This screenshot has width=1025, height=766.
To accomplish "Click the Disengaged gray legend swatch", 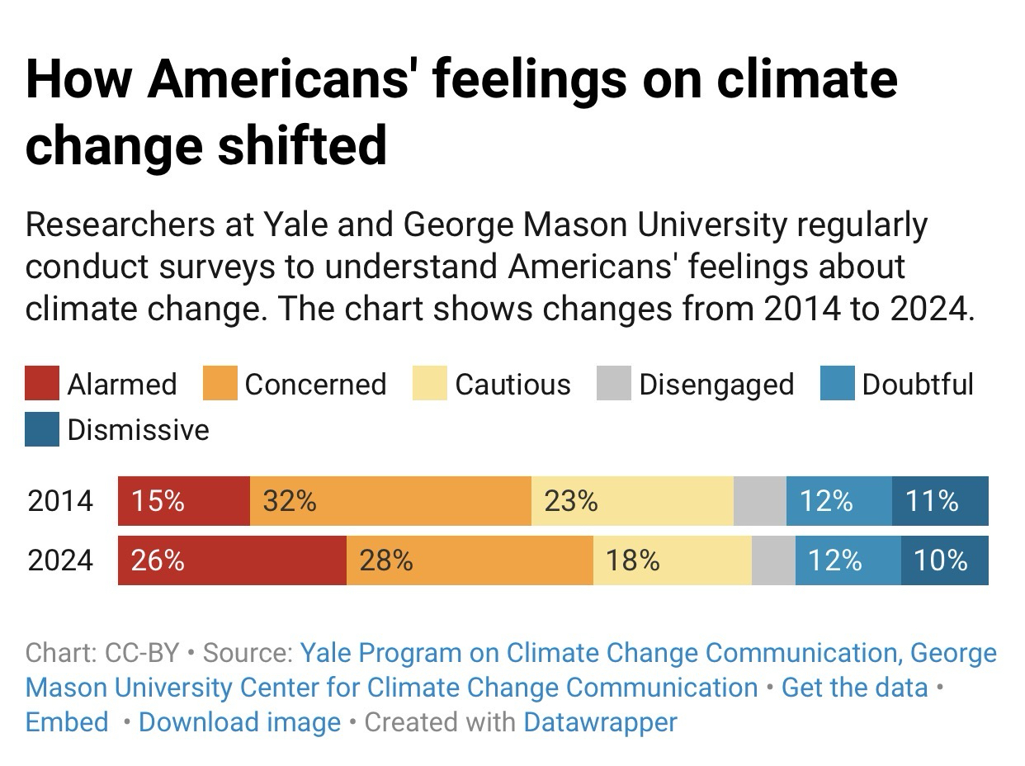I will (x=614, y=384).
